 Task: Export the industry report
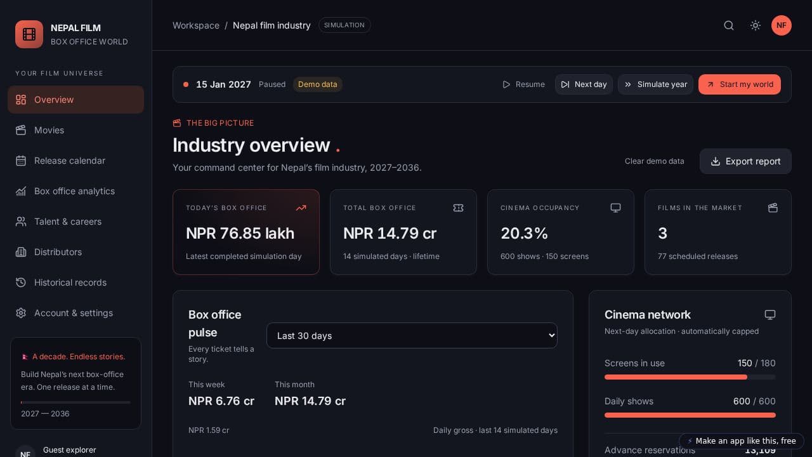(745, 161)
